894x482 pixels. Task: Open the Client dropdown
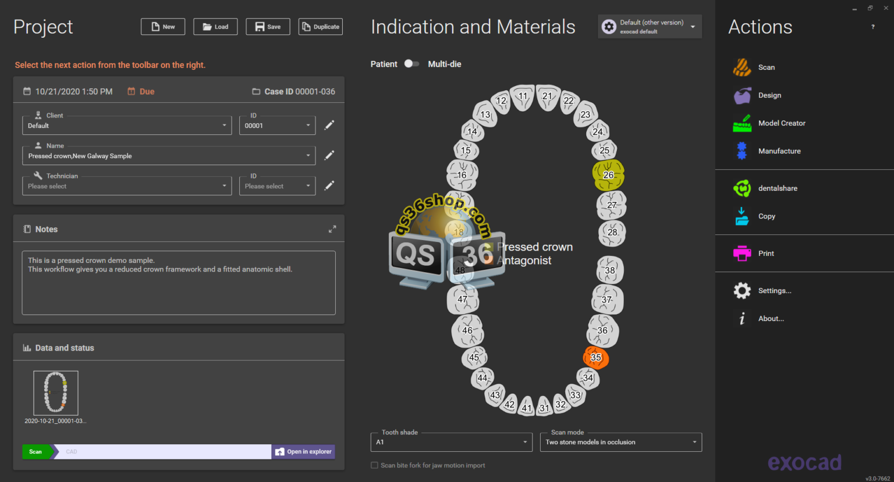(224, 125)
